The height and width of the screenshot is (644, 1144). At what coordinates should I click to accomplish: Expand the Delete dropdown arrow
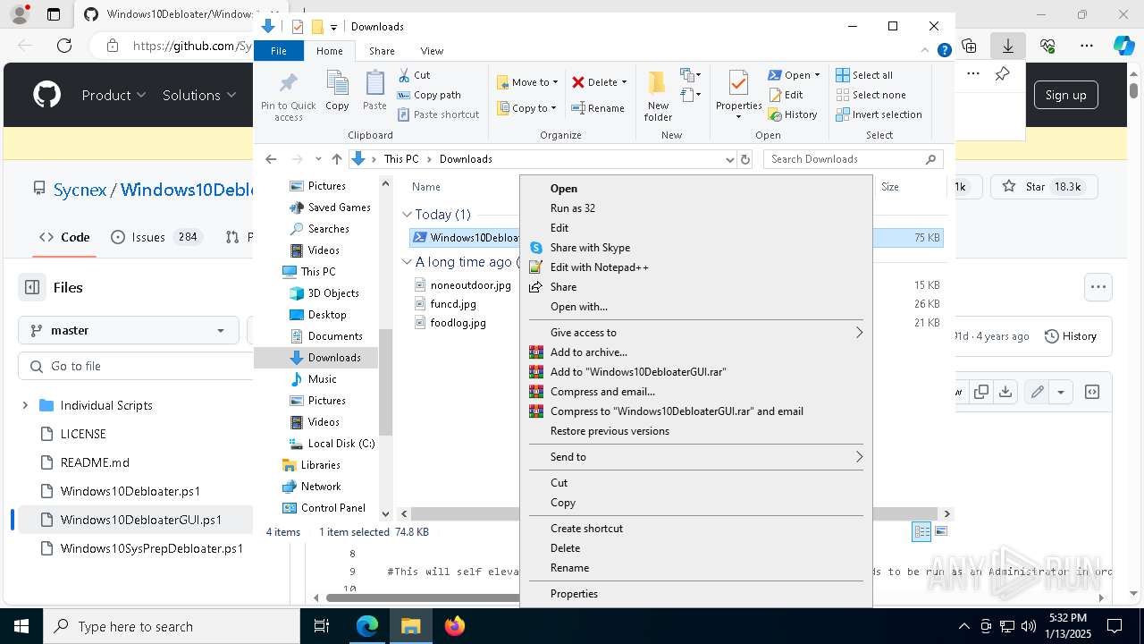[624, 82]
